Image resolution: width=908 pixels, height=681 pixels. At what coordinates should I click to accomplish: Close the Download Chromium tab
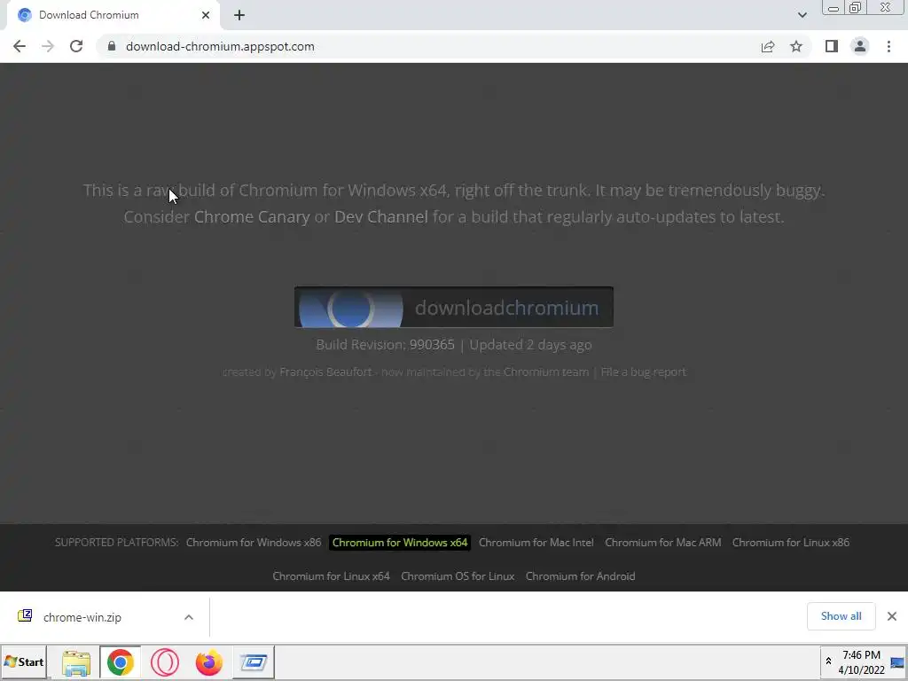point(206,15)
